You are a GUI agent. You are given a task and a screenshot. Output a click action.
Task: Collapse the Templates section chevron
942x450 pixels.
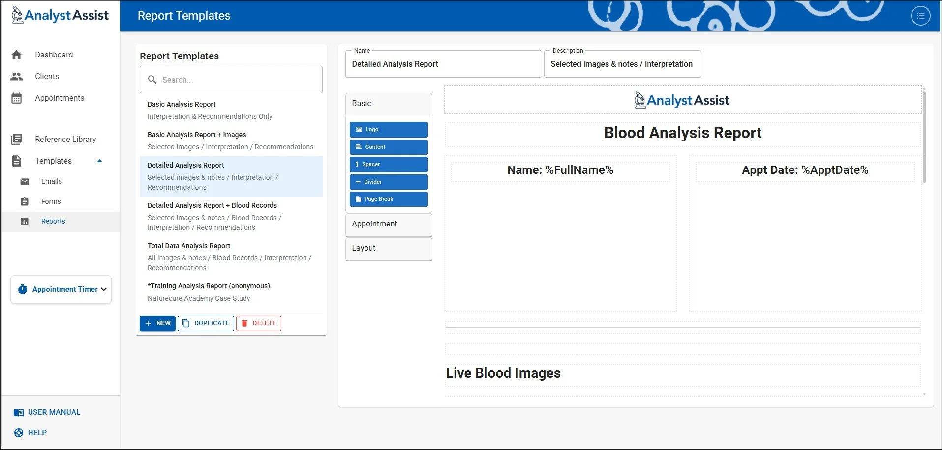pos(99,161)
